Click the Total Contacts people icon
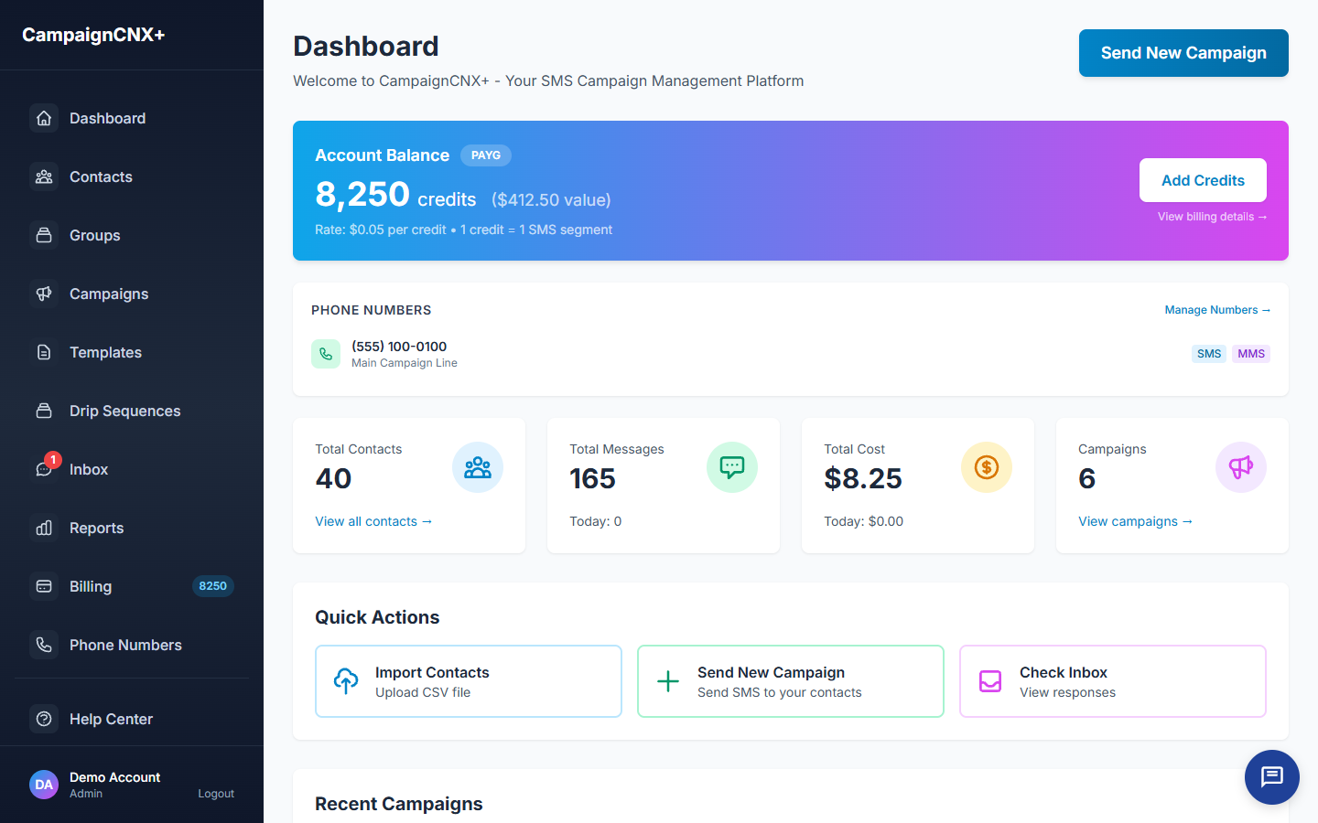Screen dimensions: 1318x823 [x=478, y=467]
